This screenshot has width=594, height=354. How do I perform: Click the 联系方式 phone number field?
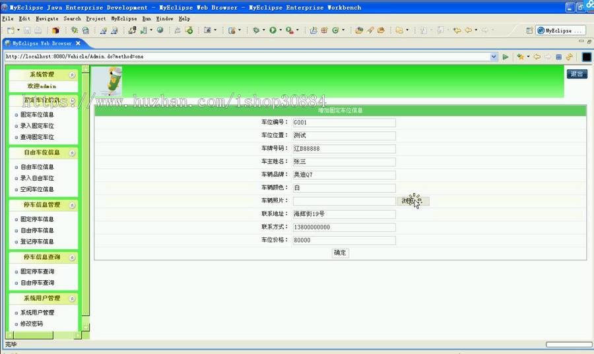344,227
